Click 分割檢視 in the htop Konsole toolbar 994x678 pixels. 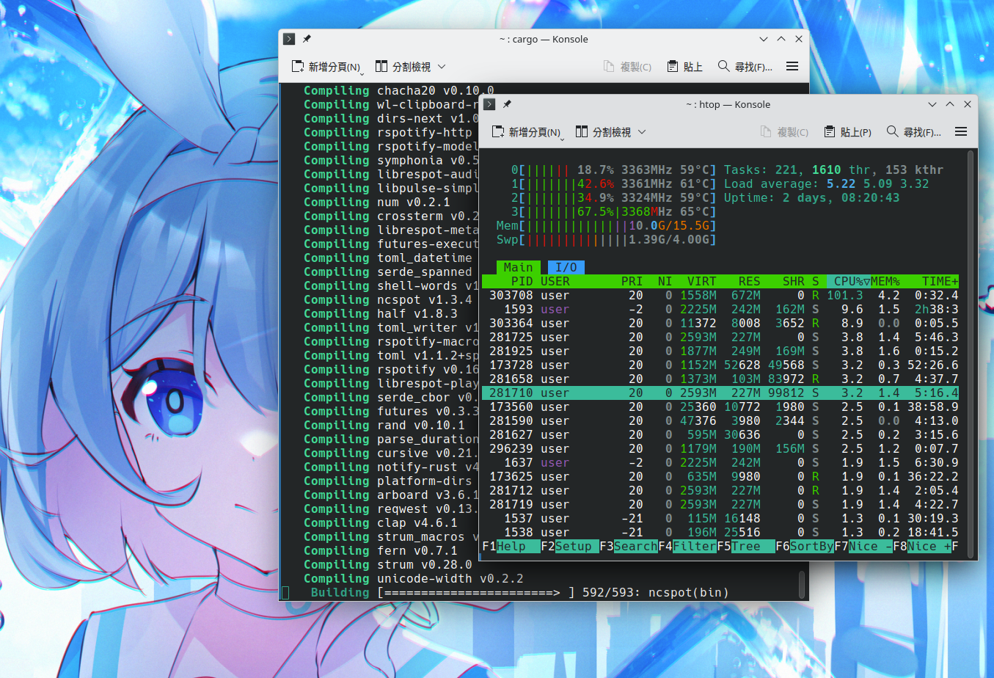click(x=603, y=132)
